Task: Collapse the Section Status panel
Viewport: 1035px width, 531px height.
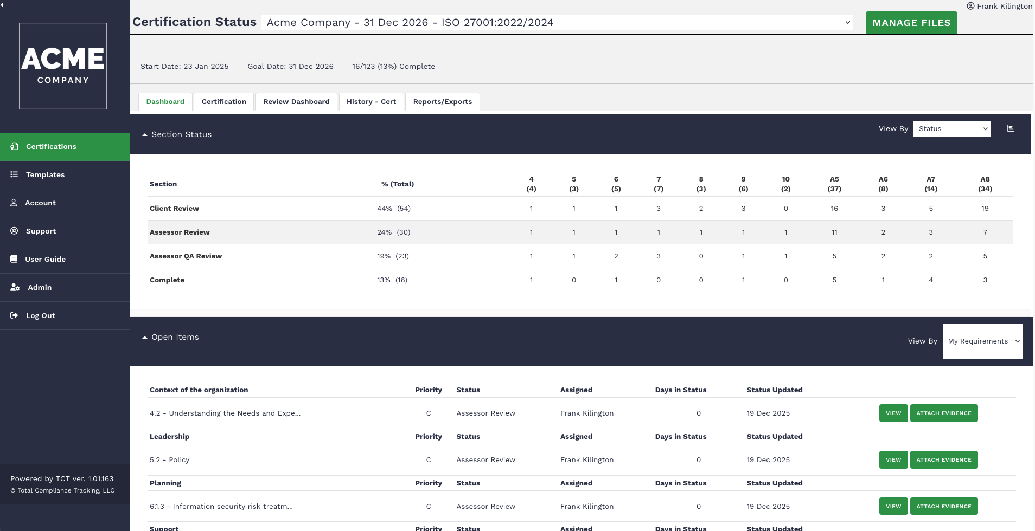Action: [144, 134]
